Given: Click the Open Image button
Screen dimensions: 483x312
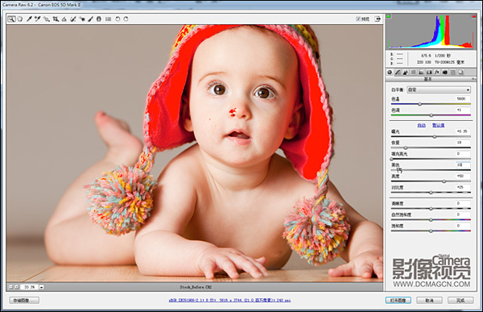Looking at the screenshot, I should [398, 300].
